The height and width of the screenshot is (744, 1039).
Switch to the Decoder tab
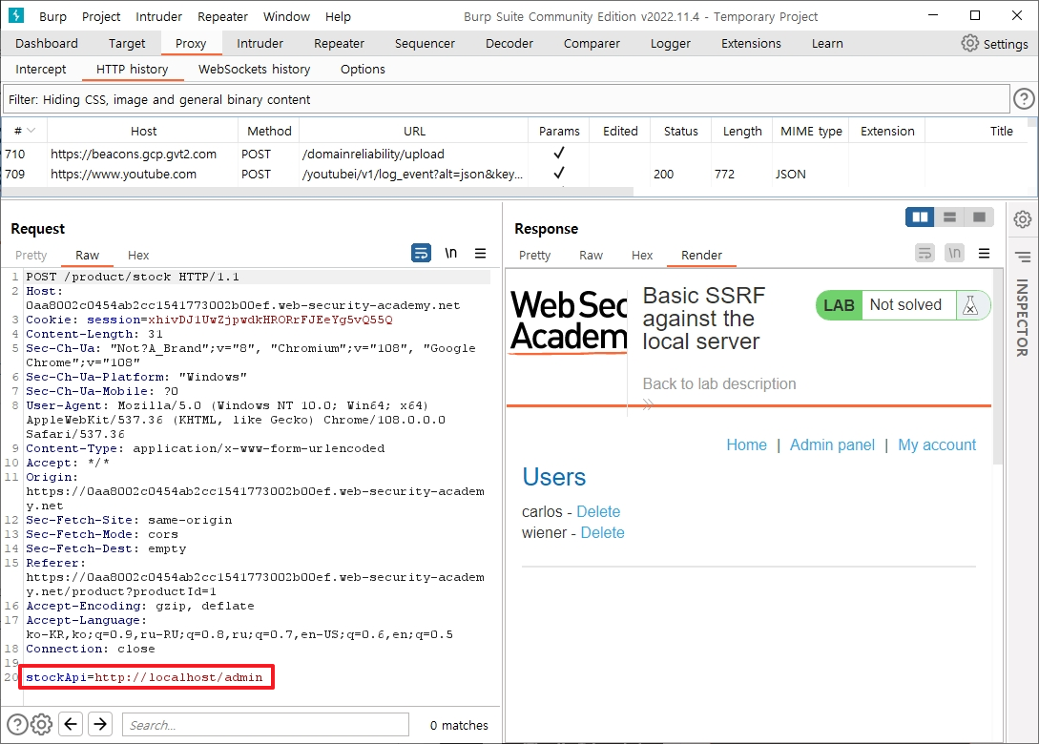click(x=509, y=43)
